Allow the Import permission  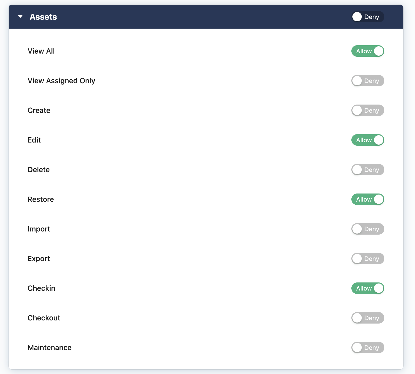367,229
